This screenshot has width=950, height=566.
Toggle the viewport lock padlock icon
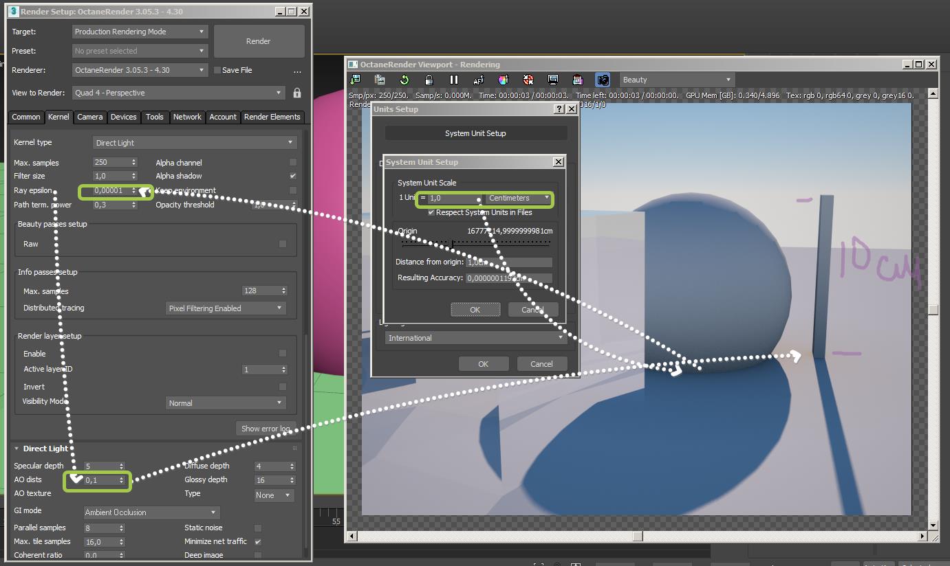tap(429, 80)
